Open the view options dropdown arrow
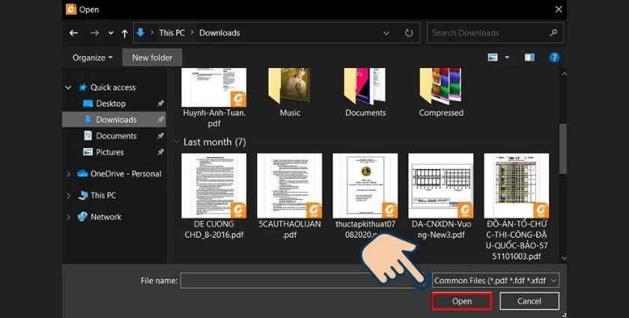This screenshot has height=318, width=629. coord(507,58)
